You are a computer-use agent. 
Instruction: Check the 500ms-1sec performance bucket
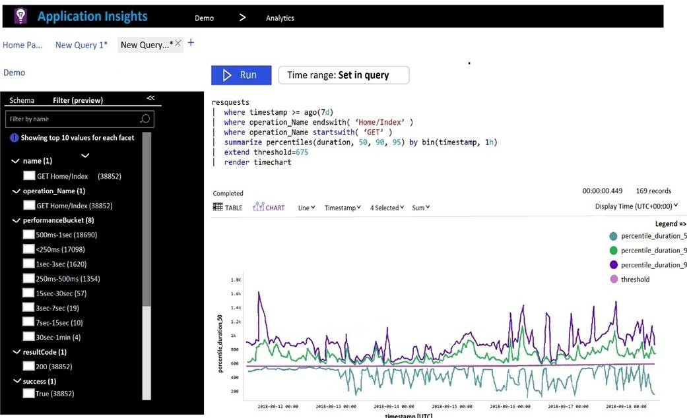point(29,235)
